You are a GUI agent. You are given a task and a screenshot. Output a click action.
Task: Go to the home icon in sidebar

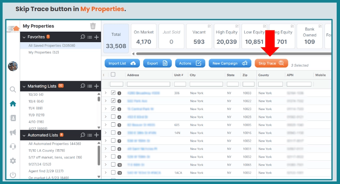(x=13, y=104)
